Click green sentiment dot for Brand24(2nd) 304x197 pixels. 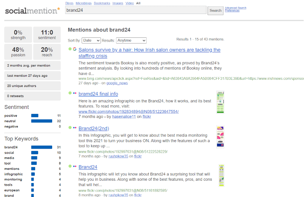70,127
